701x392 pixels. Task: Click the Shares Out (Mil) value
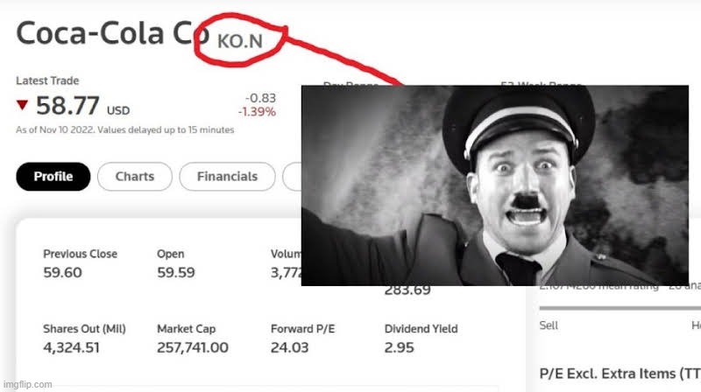[x=71, y=347]
